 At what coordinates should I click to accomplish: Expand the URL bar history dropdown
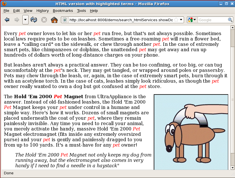point(181,20)
